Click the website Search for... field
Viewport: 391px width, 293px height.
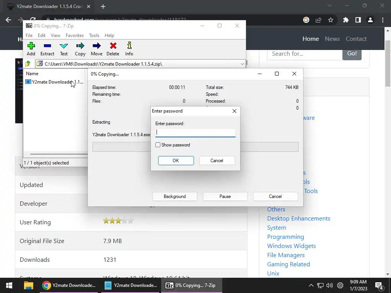[x=305, y=54]
